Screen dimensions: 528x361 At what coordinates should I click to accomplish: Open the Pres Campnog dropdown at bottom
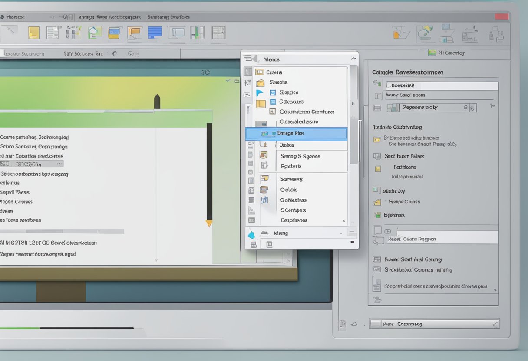coord(494,324)
